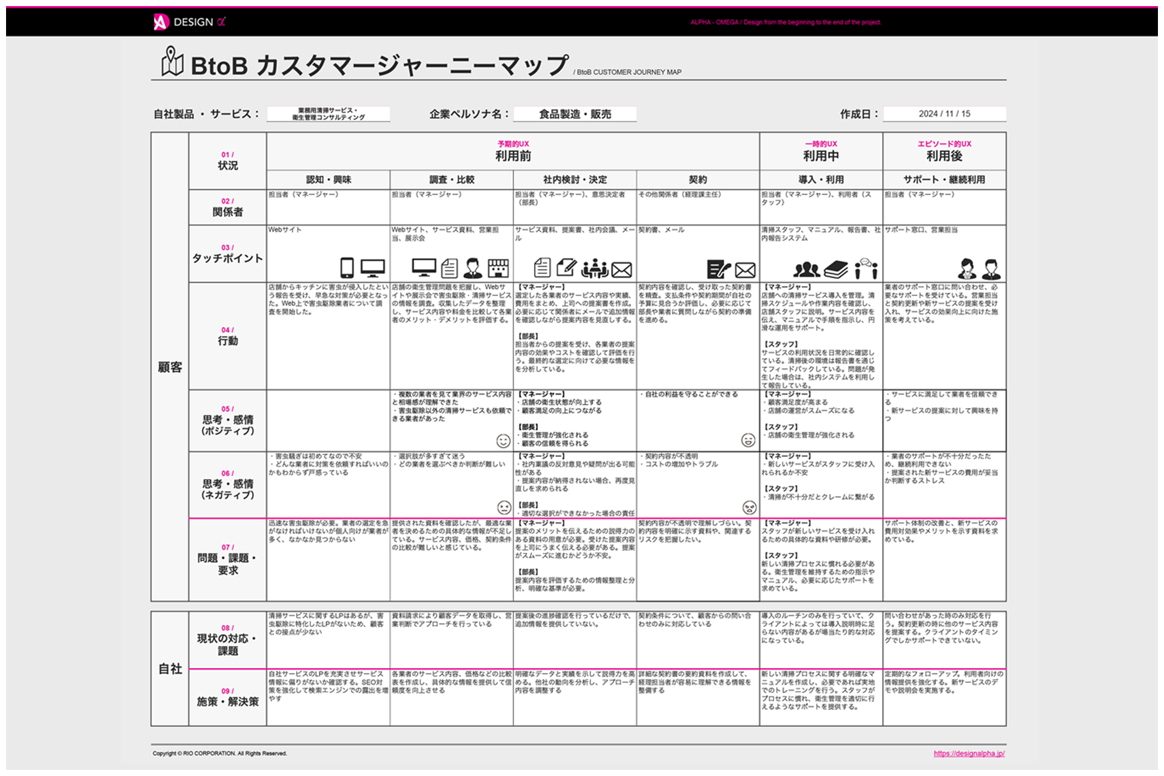Screen dimensions: 1164x776
Task: Click the 05 思考・感情(ポジティブ) row label
Action: pos(227,420)
